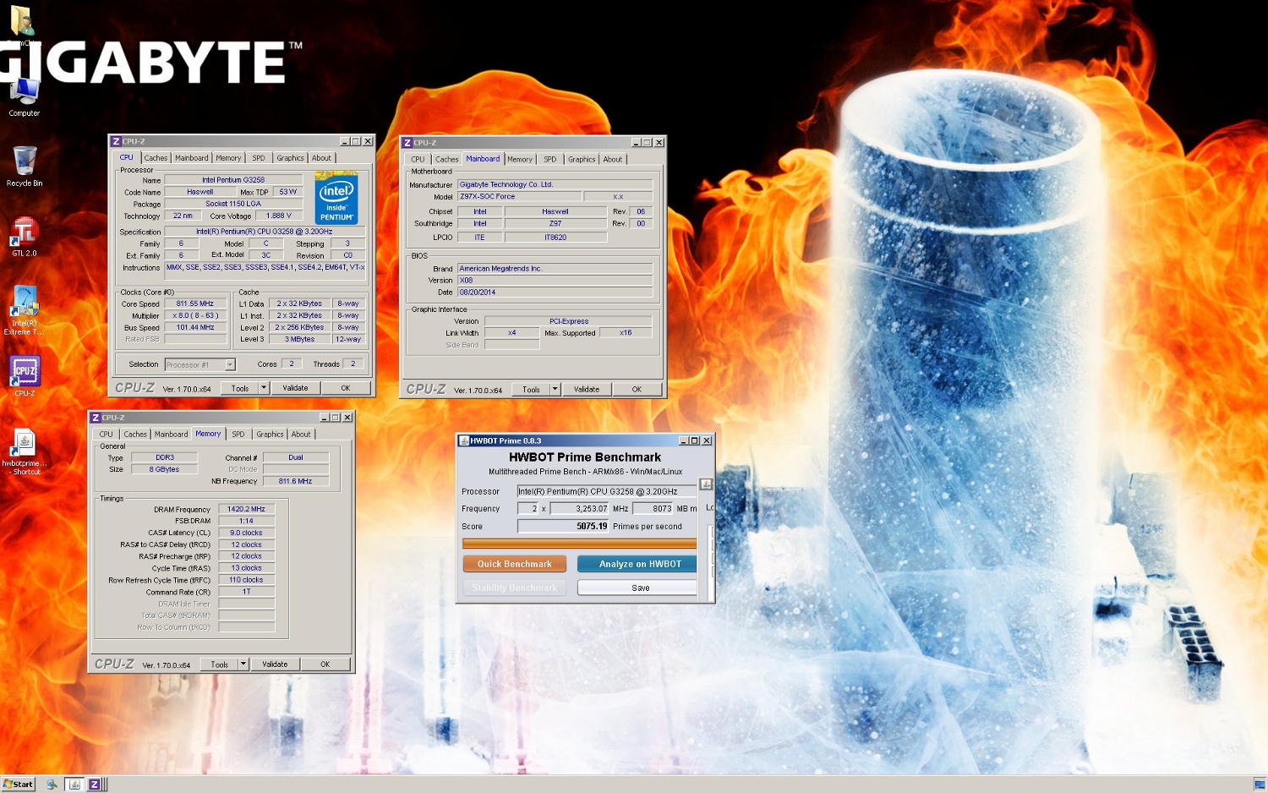This screenshot has height=793, width=1268.
Task: Select the SPD tab in the CPU-Z Memory window
Action: [x=238, y=435]
